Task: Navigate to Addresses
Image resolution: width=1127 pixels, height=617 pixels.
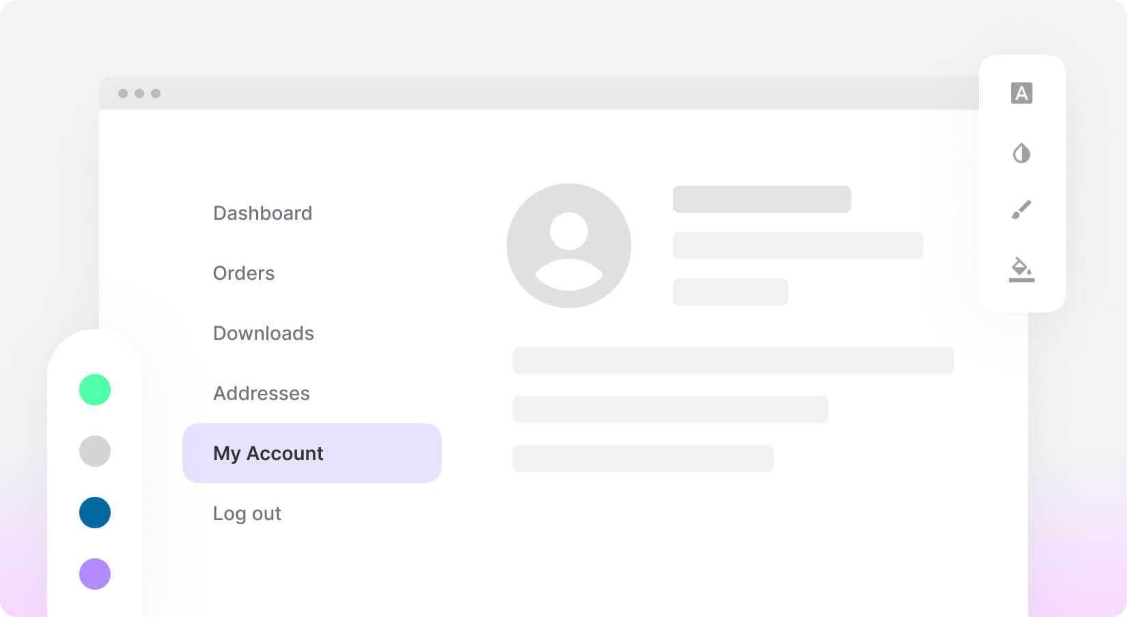Action: tap(262, 393)
